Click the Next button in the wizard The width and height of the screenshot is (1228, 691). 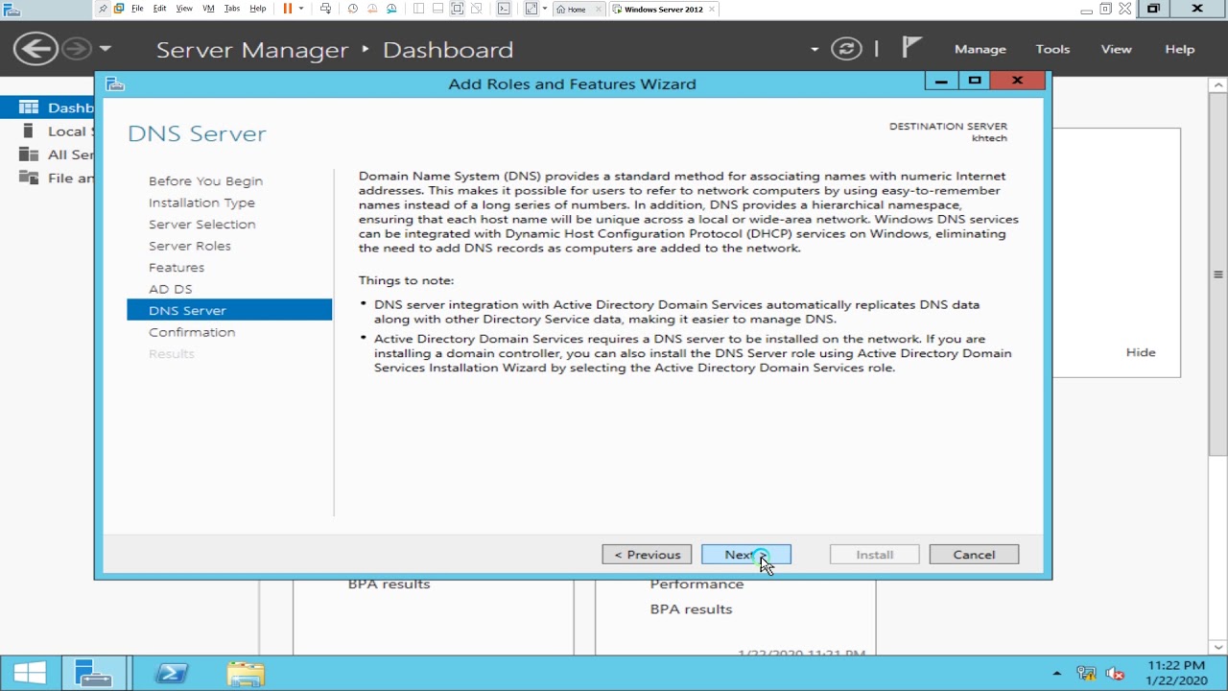pyautogui.click(x=746, y=555)
